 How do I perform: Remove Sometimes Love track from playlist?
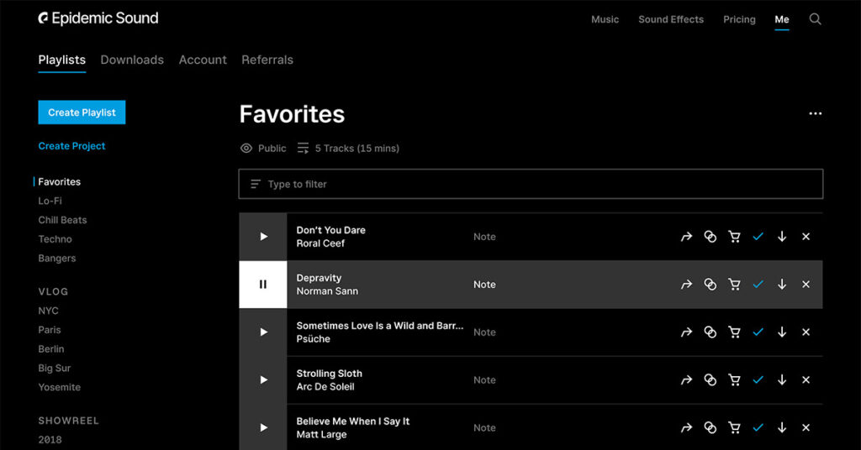806,332
